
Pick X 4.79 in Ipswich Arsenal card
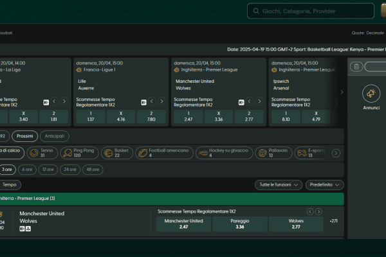tap(316, 116)
